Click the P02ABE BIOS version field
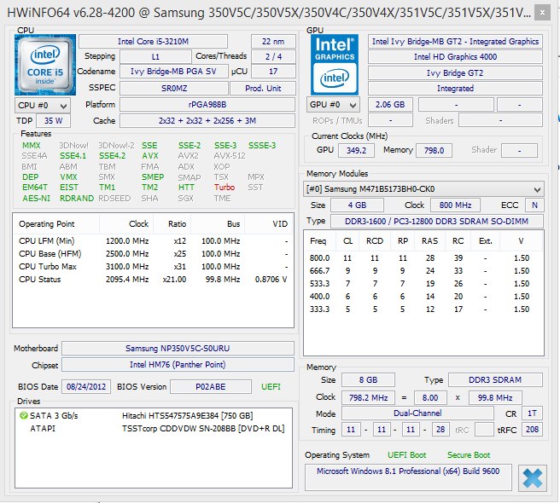Screen dimensions: 560x503 (211, 387)
